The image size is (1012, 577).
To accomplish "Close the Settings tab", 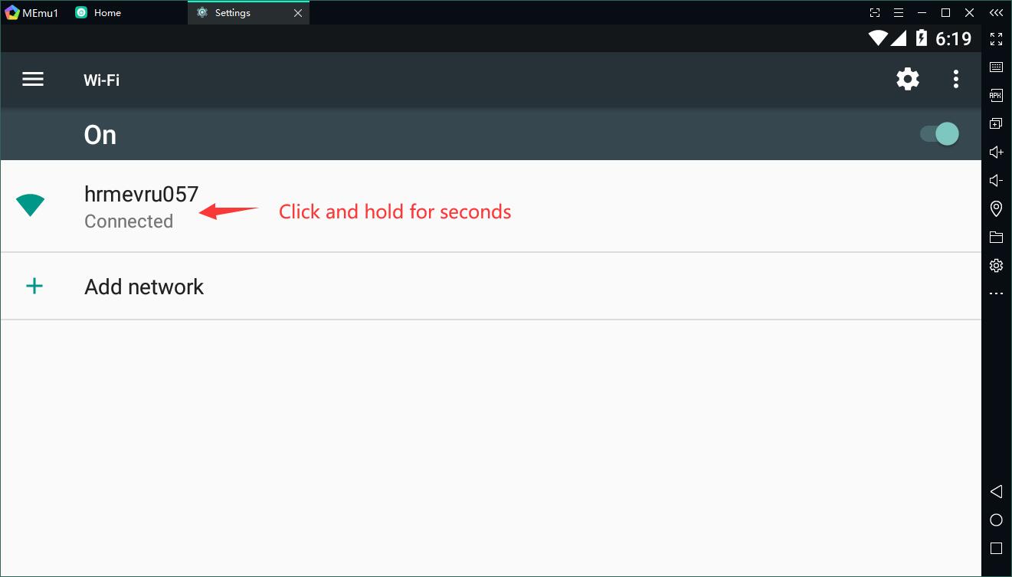I will click(x=298, y=13).
